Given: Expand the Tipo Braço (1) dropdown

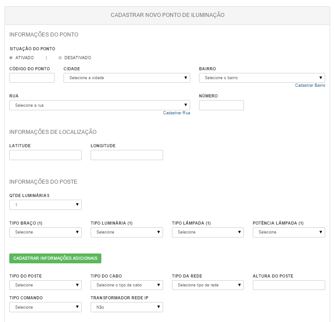Looking at the screenshot, I should pos(45,232).
